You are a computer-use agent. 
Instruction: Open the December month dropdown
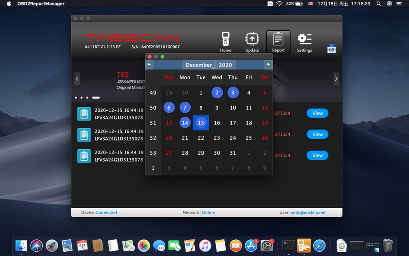pos(199,65)
